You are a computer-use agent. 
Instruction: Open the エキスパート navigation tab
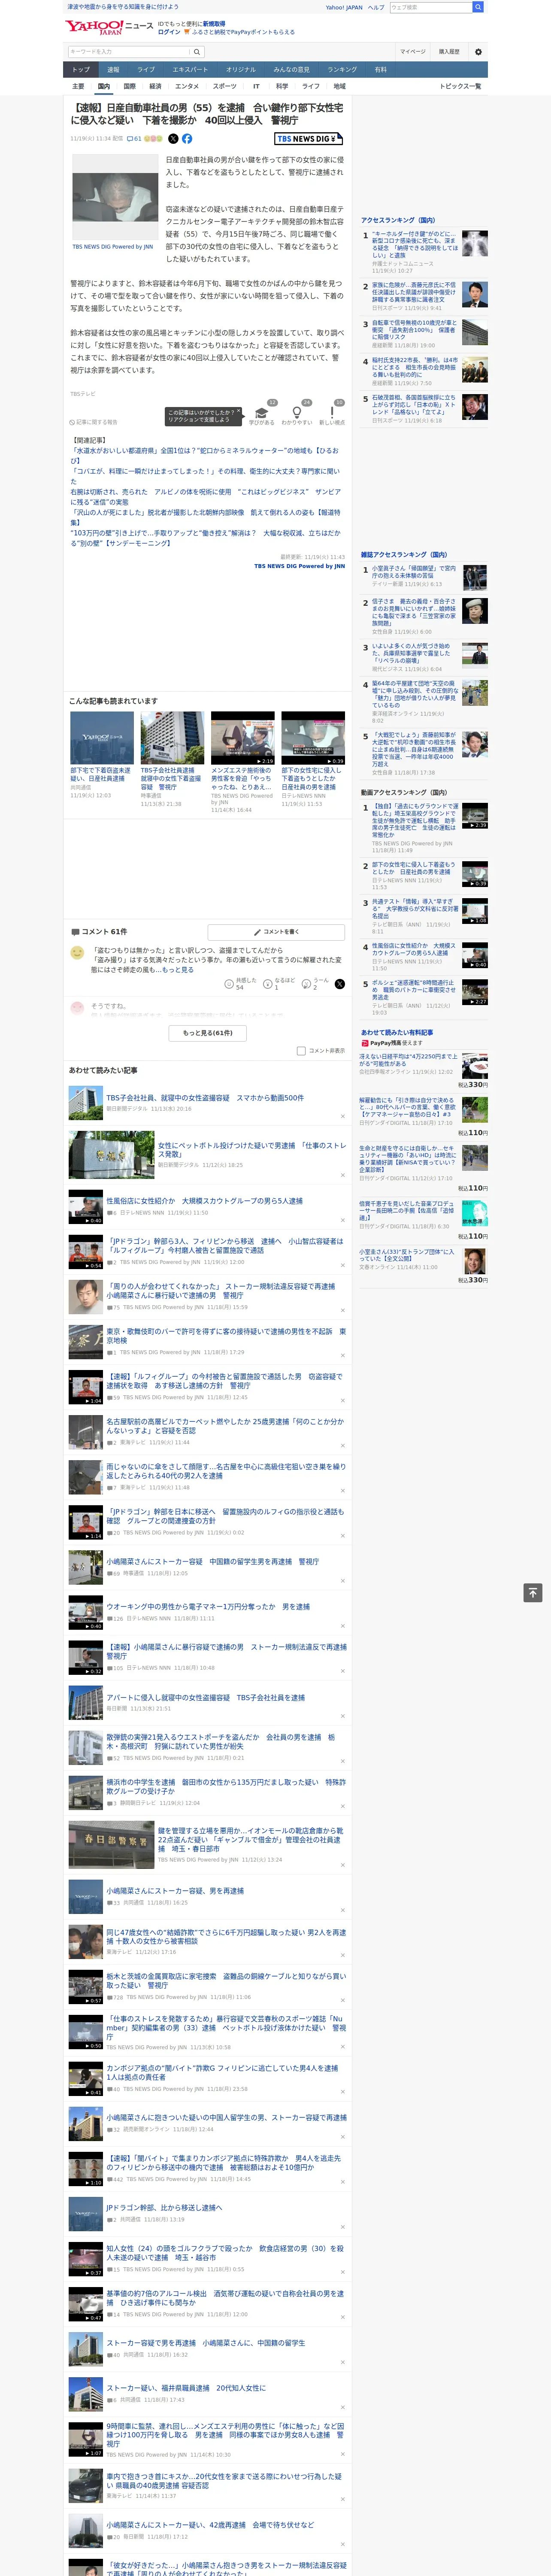pyautogui.click(x=190, y=70)
